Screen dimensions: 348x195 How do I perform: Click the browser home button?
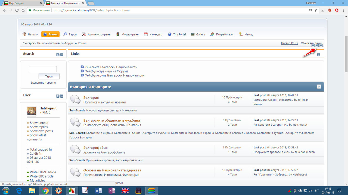coord(23,10)
